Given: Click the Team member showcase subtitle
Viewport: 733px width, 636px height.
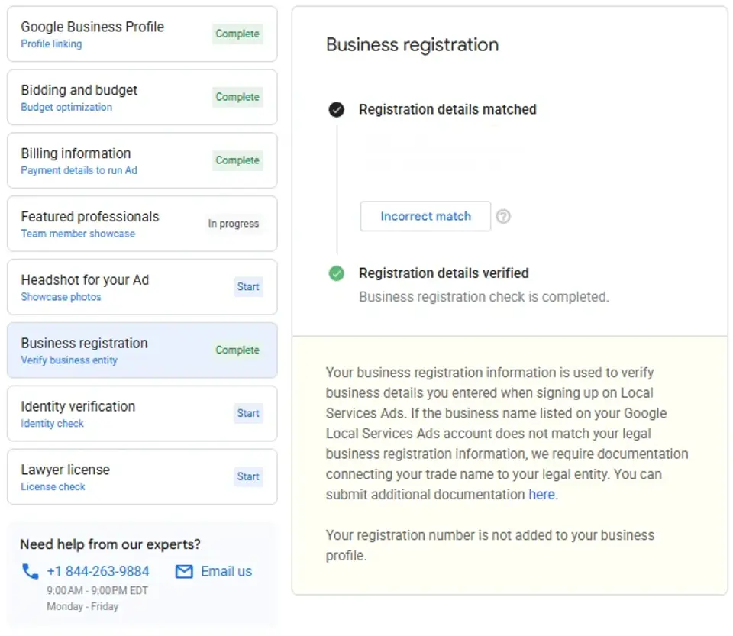Looking at the screenshot, I should coord(78,234).
